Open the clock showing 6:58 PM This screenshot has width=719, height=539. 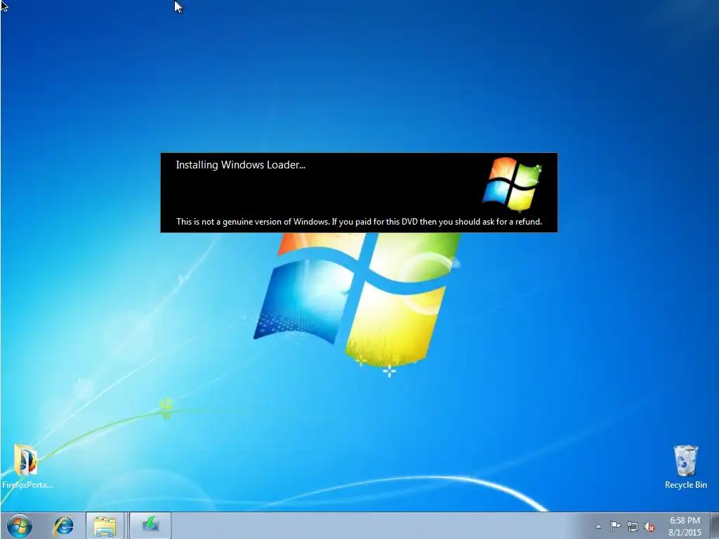tap(685, 521)
